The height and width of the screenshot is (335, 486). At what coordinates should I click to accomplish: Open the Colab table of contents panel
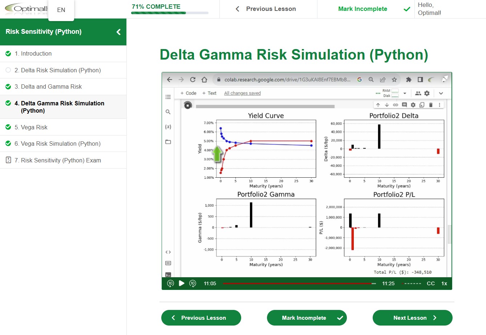[x=168, y=97]
